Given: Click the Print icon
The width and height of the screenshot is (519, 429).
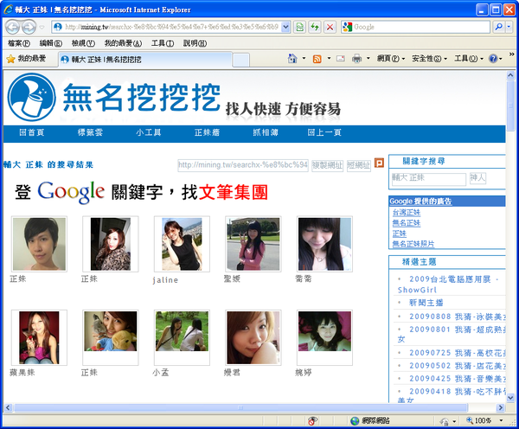Looking at the screenshot, I should tap(356, 59).
